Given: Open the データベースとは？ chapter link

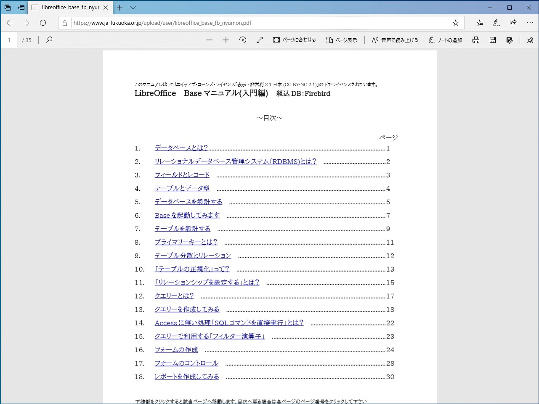Looking at the screenshot, I should 182,148.
